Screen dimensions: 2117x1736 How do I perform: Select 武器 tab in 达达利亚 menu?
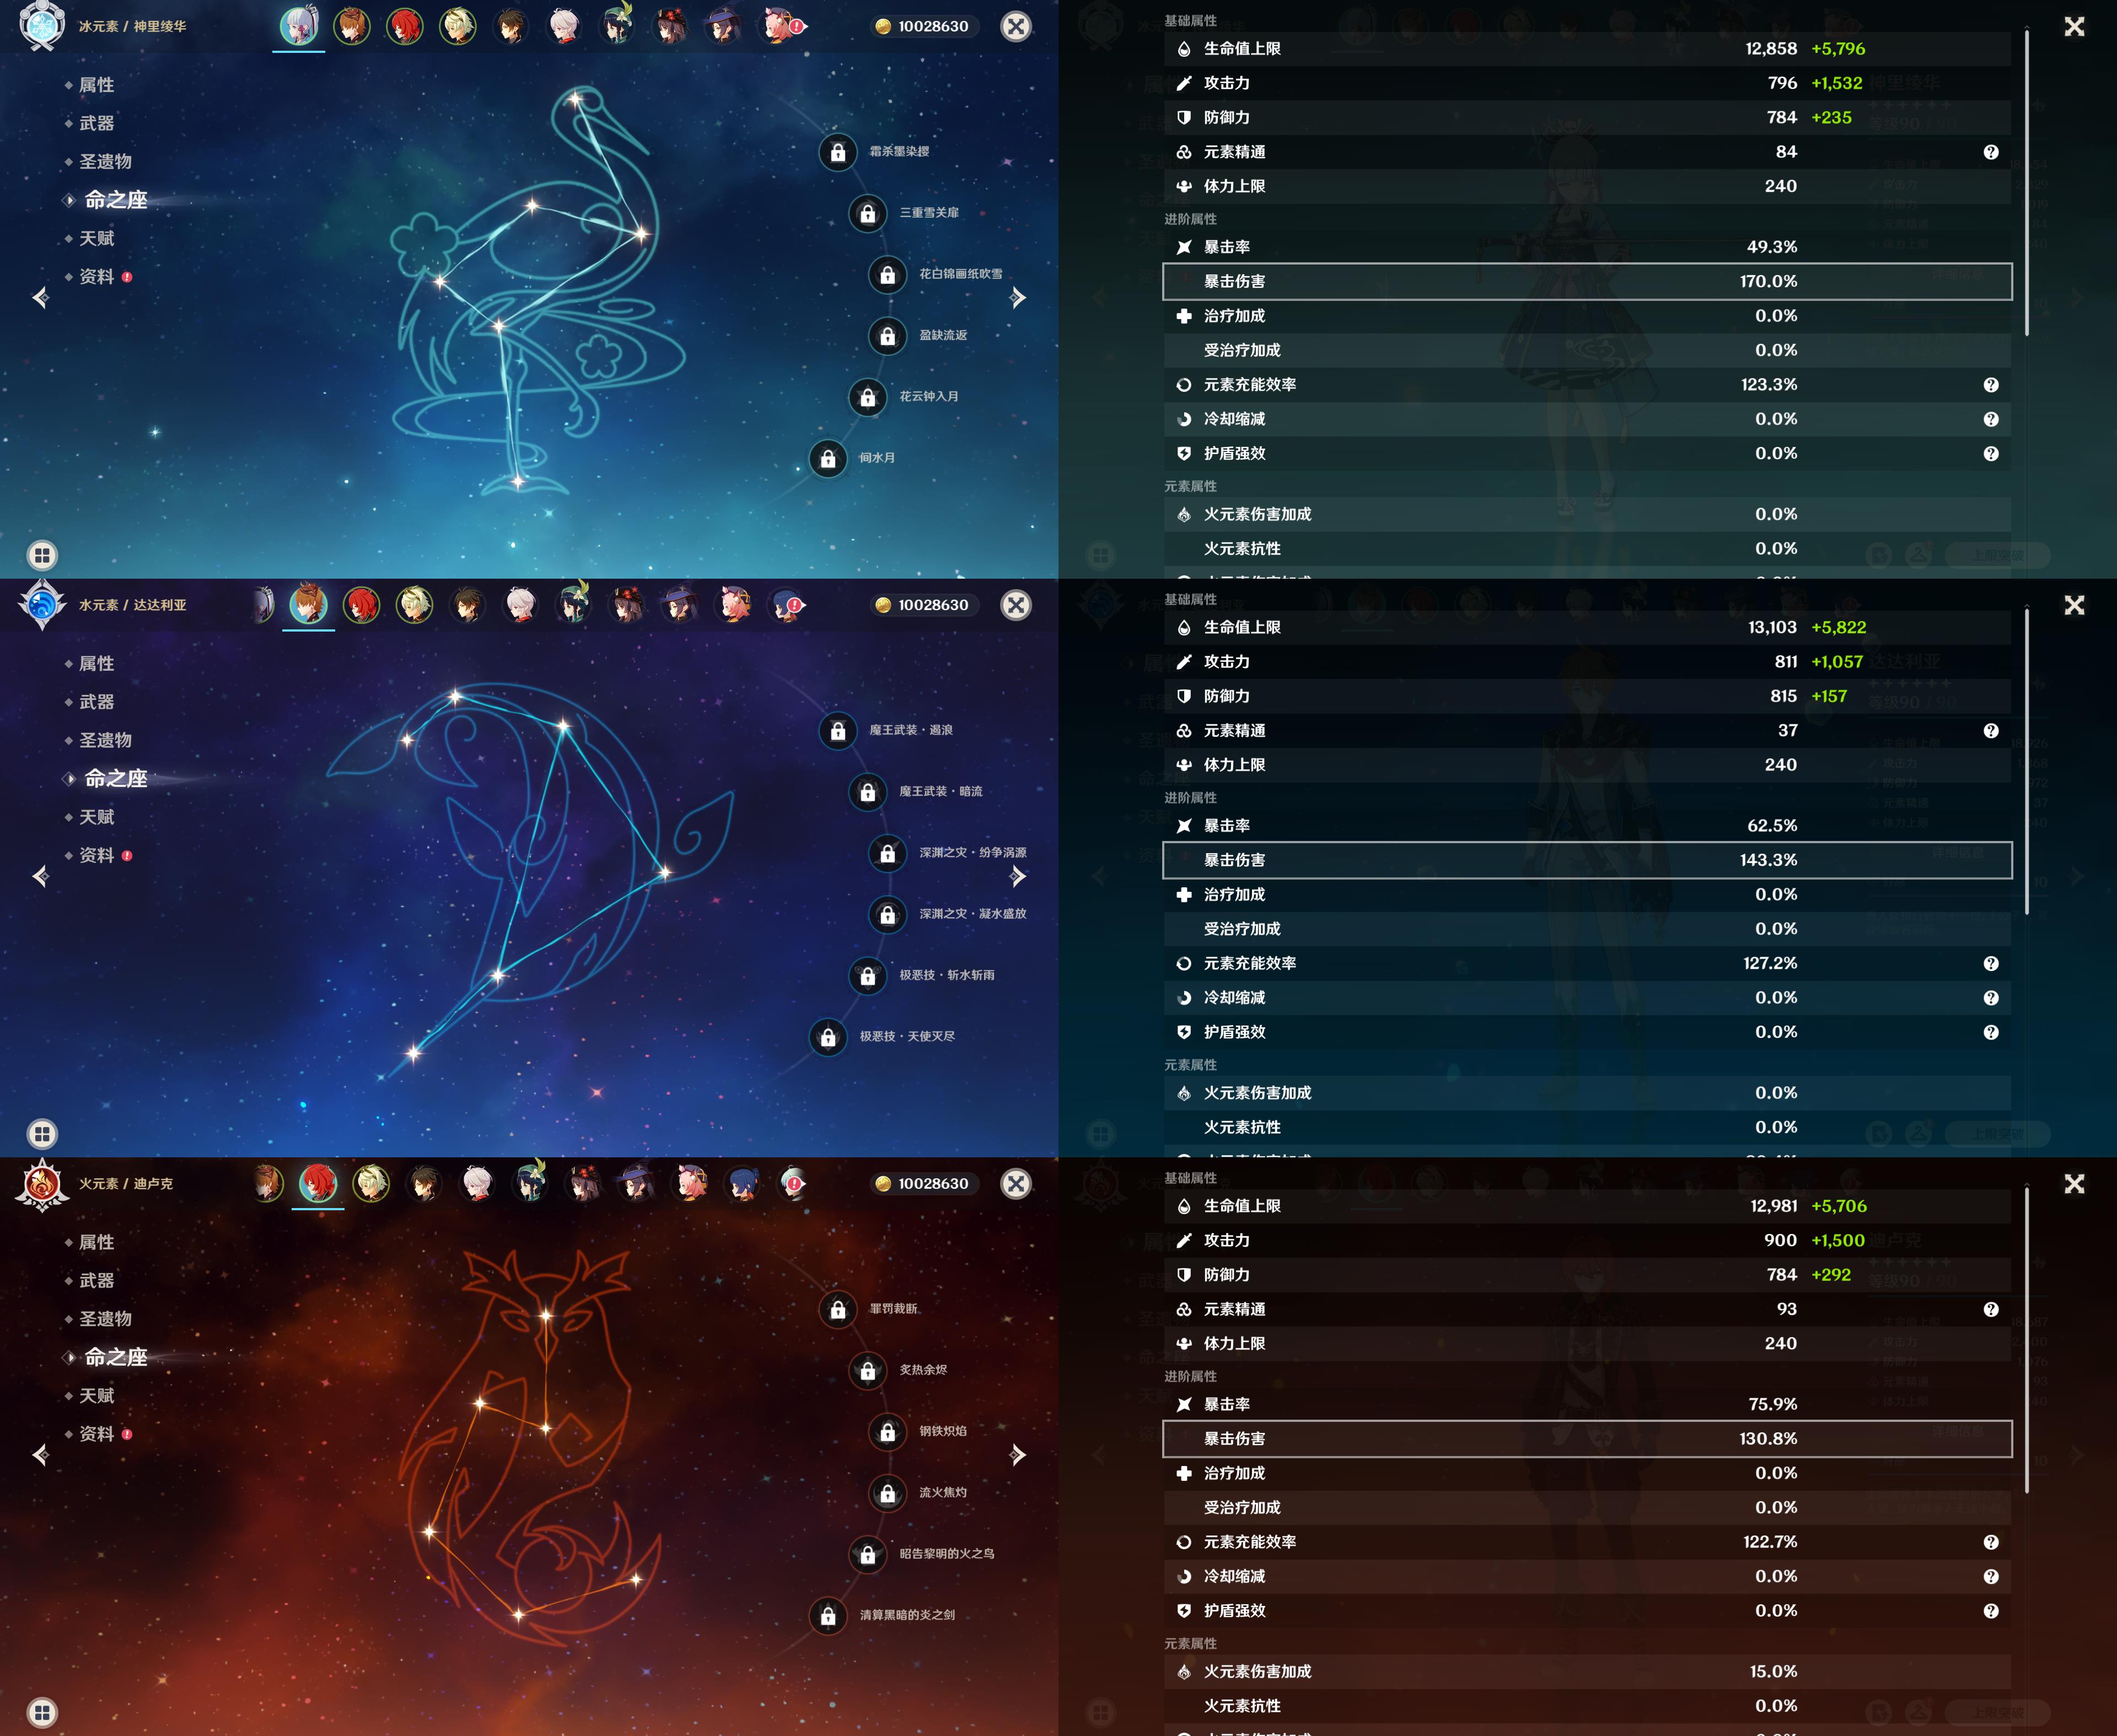coord(96,702)
